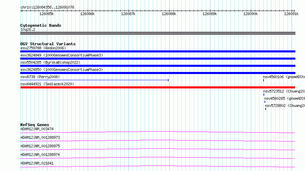Viewport: 305px width, 171px height.
Task: Click the RefSeq Genes track title
Action: click(35, 125)
